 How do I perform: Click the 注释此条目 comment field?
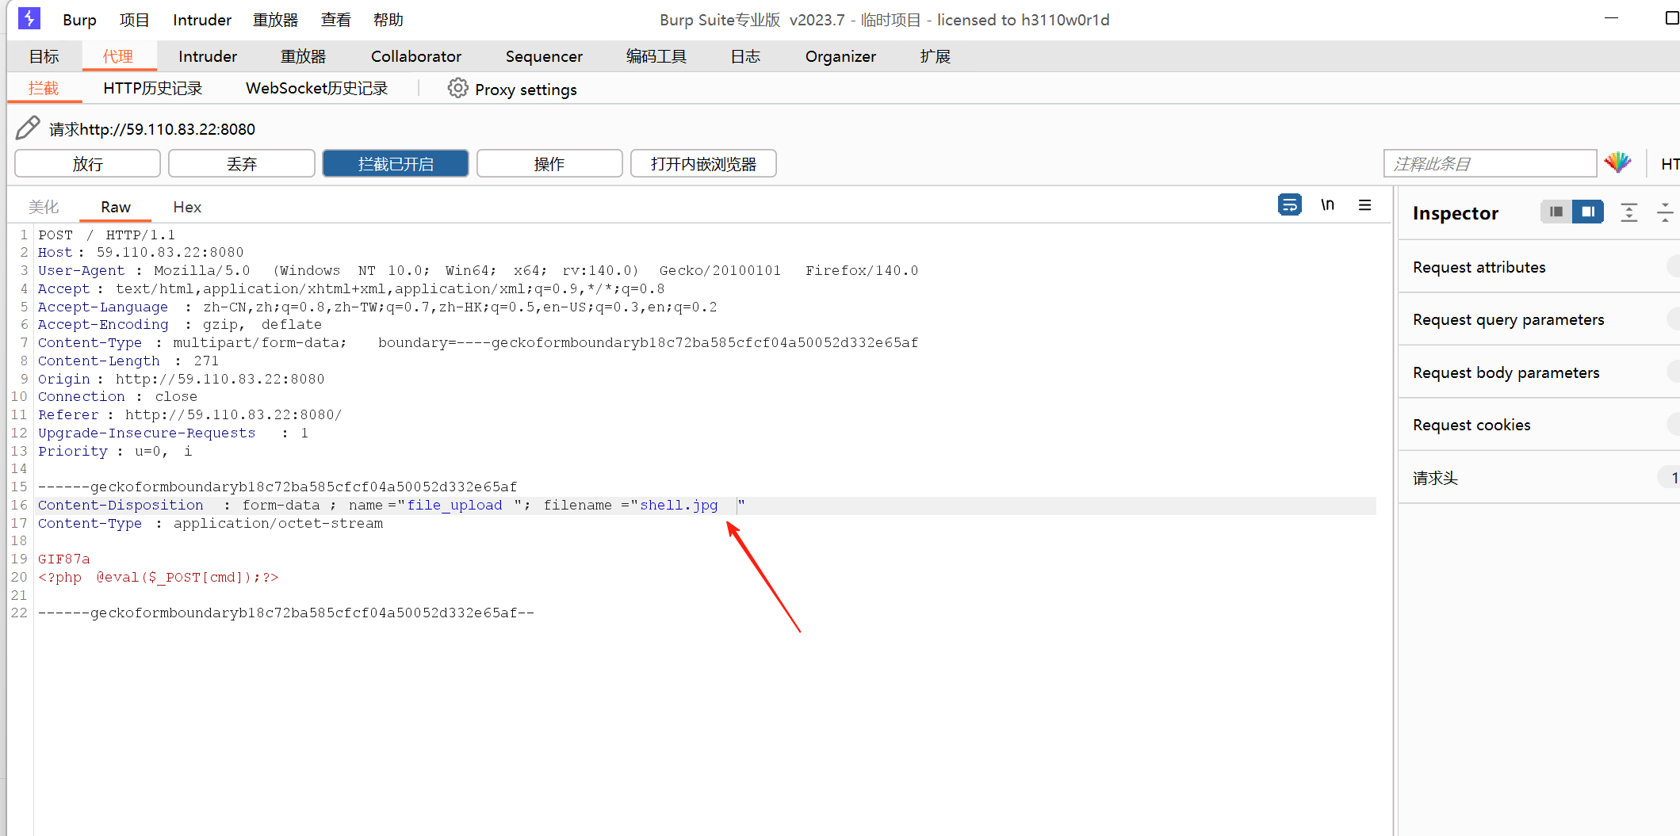click(x=1490, y=164)
